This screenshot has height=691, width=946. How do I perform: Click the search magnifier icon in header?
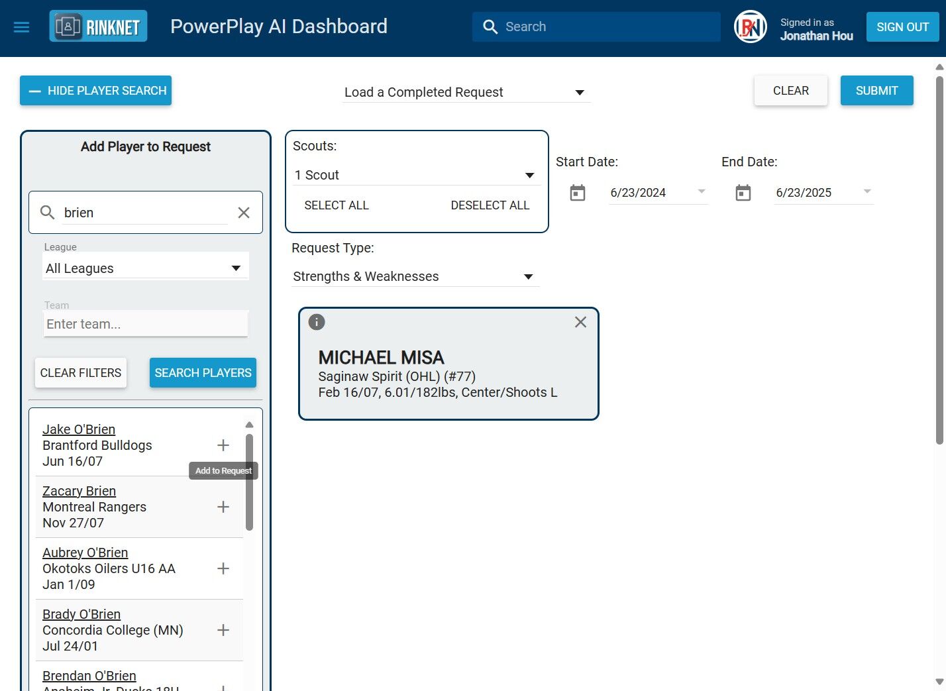[490, 27]
